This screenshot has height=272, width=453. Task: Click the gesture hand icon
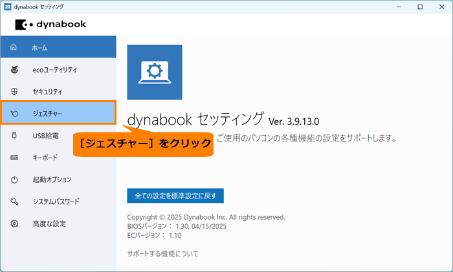click(14, 114)
